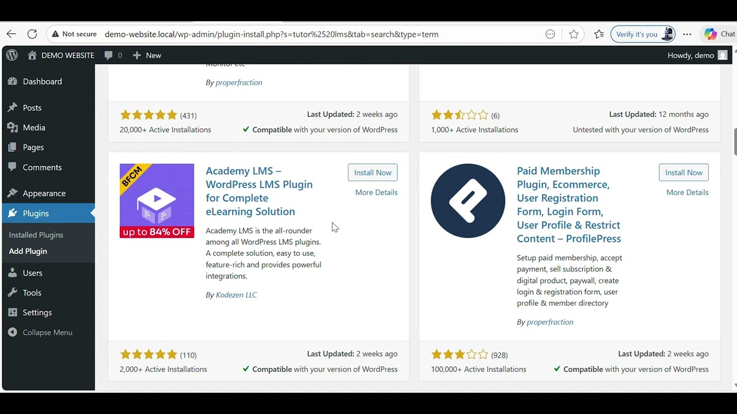Click the page actions icon in address bar
Viewport: 737px width, 414px height.
(x=550, y=34)
